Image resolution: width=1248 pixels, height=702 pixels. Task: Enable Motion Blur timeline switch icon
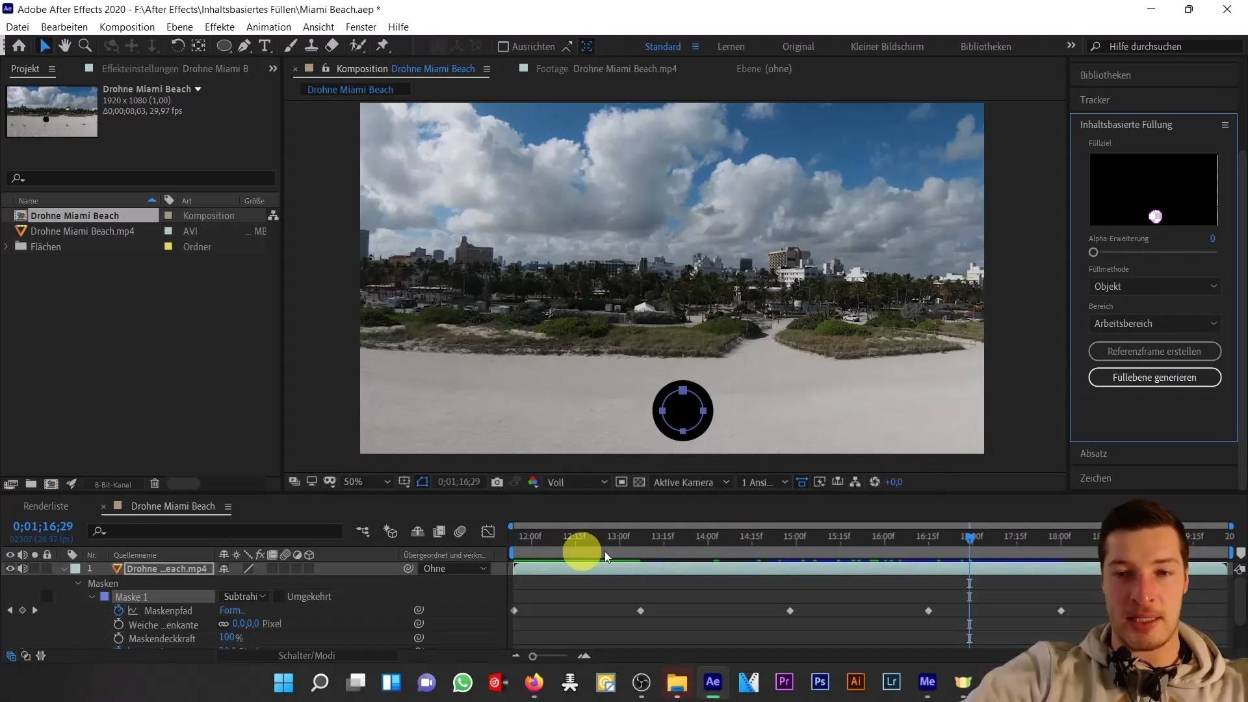pos(460,532)
